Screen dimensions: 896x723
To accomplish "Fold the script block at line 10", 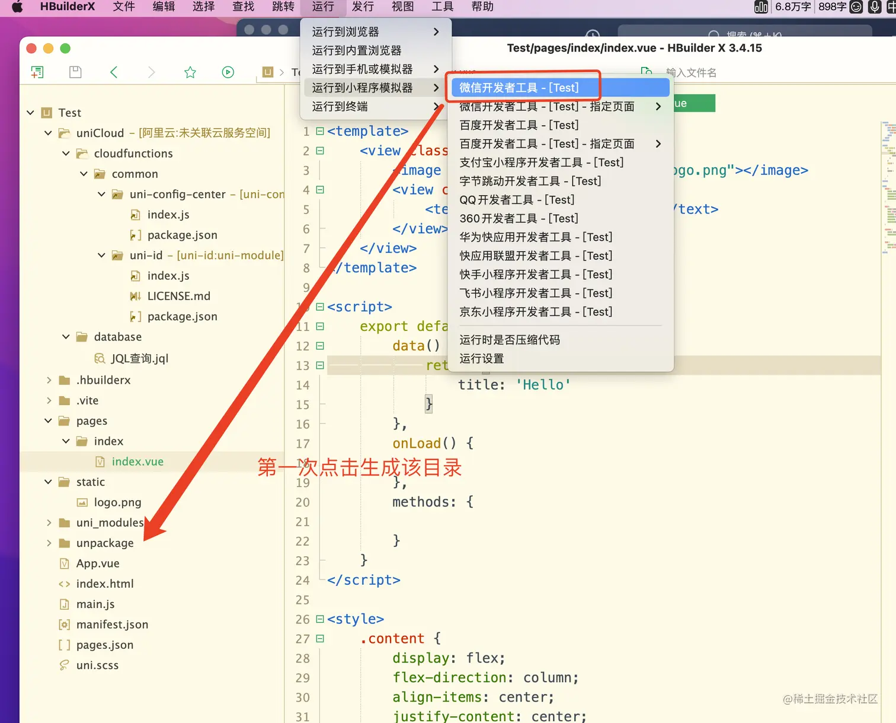I will pos(320,307).
